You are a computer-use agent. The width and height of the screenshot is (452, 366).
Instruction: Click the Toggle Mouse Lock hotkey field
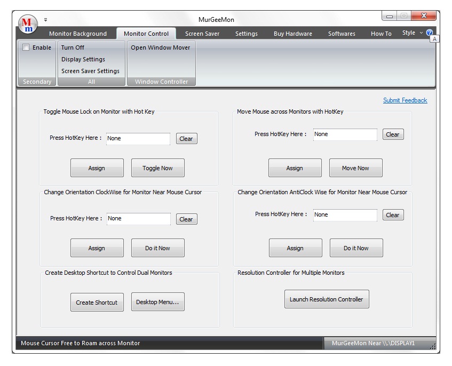(x=138, y=139)
